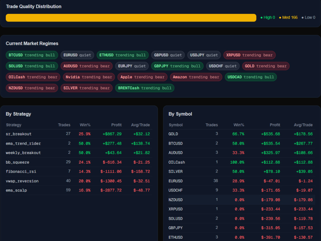Select the GBPUSD quiet chip
Viewport: 321px width, 241px height.
[168, 55]
